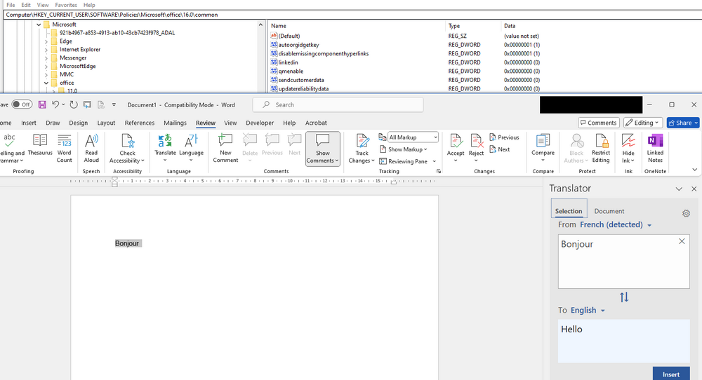Switch to Document tab in Translator

609,211
